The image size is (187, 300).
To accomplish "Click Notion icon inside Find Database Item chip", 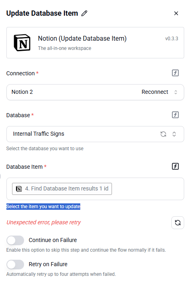I will pos(19,189).
